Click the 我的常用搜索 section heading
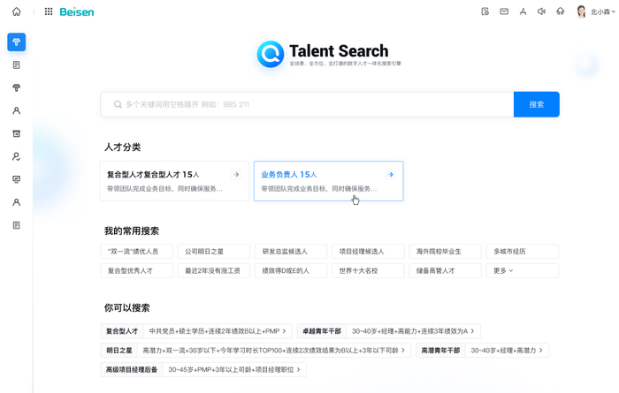This screenshot has height=393, width=619. click(132, 231)
